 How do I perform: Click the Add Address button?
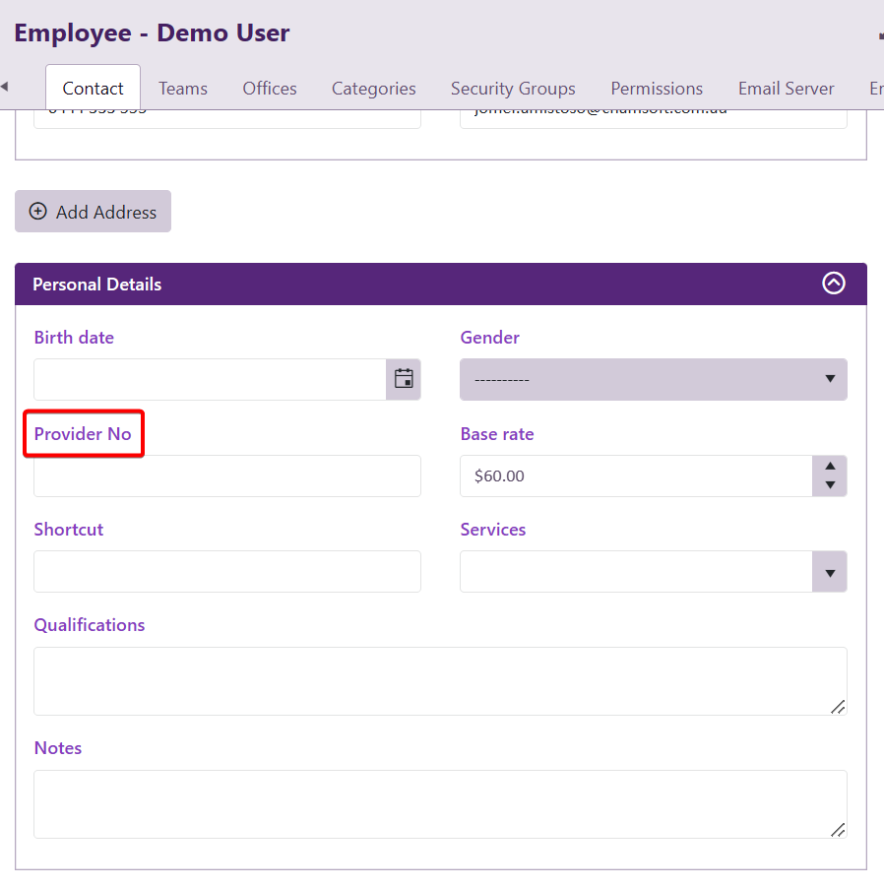94,212
